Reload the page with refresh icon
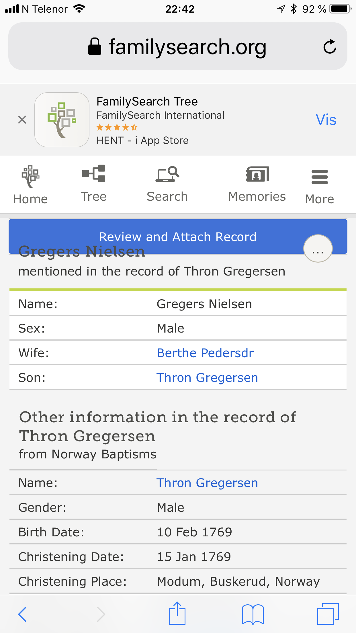Viewport: 356px width, 633px height. coord(330,46)
